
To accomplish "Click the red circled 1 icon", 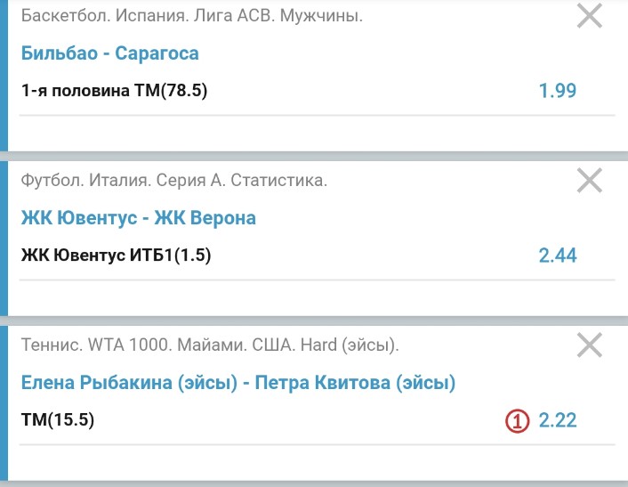I will (518, 421).
